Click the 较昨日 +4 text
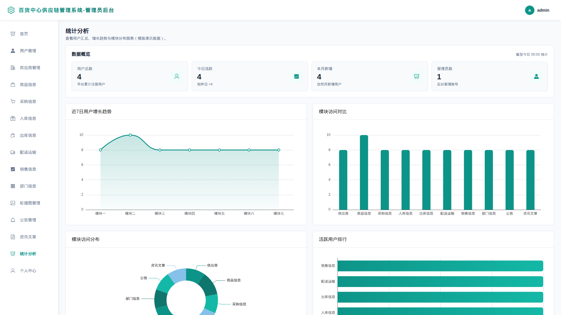 coord(205,84)
